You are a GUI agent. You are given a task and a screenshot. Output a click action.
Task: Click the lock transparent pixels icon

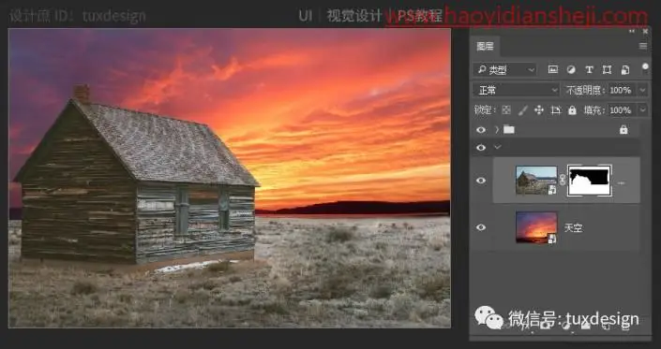[x=506, y=110]
